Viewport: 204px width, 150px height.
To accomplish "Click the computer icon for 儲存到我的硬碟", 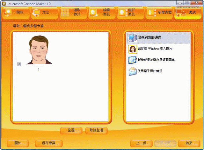I will point(133,38).
